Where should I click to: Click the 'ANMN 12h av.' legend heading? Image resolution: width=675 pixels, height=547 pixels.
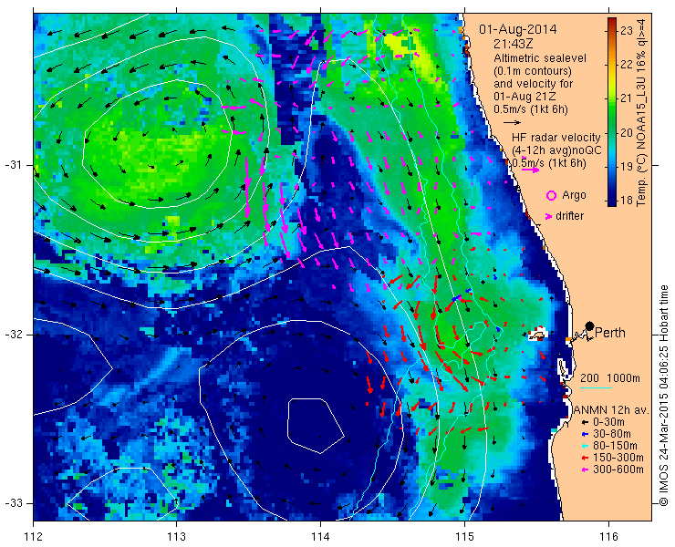point(611,410)
